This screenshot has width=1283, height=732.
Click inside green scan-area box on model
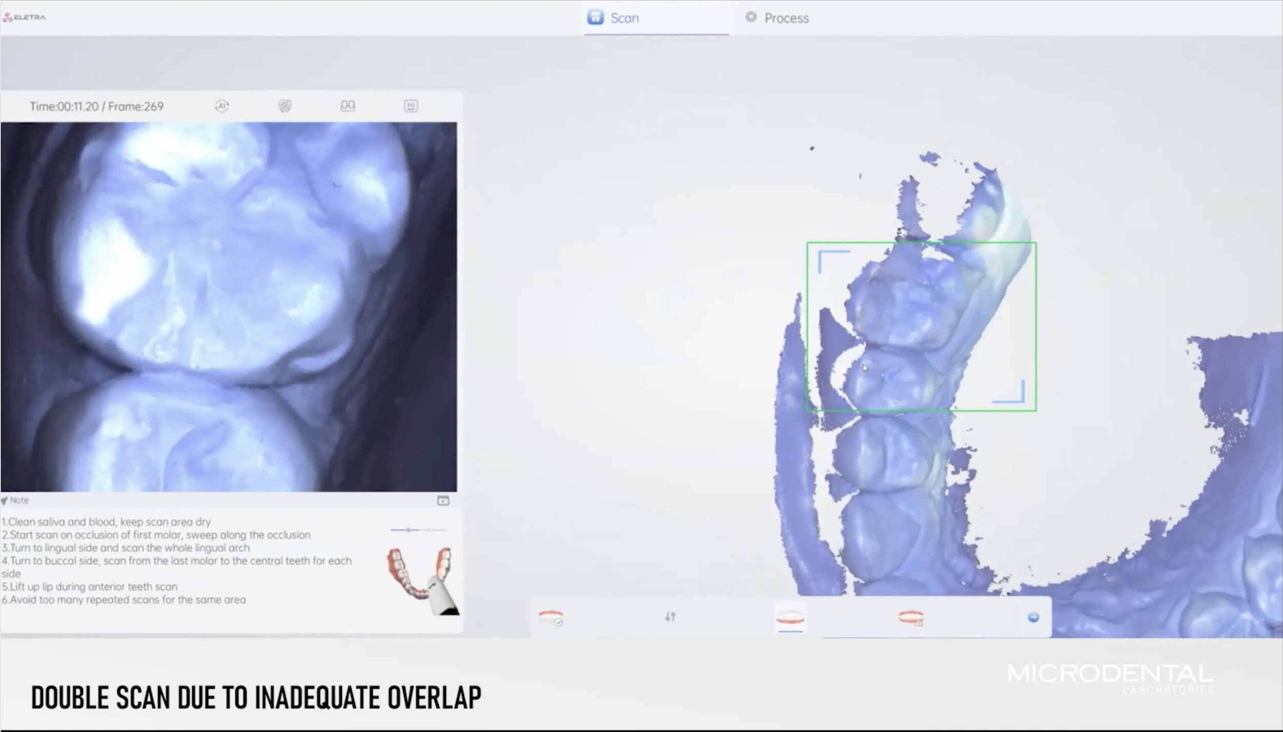921,326
